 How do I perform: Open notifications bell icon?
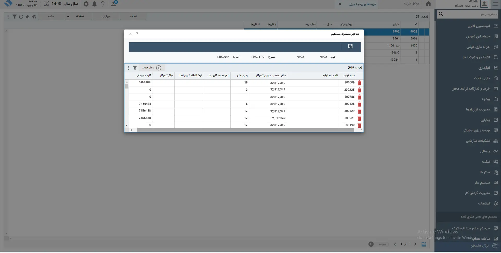pos(94,4)
